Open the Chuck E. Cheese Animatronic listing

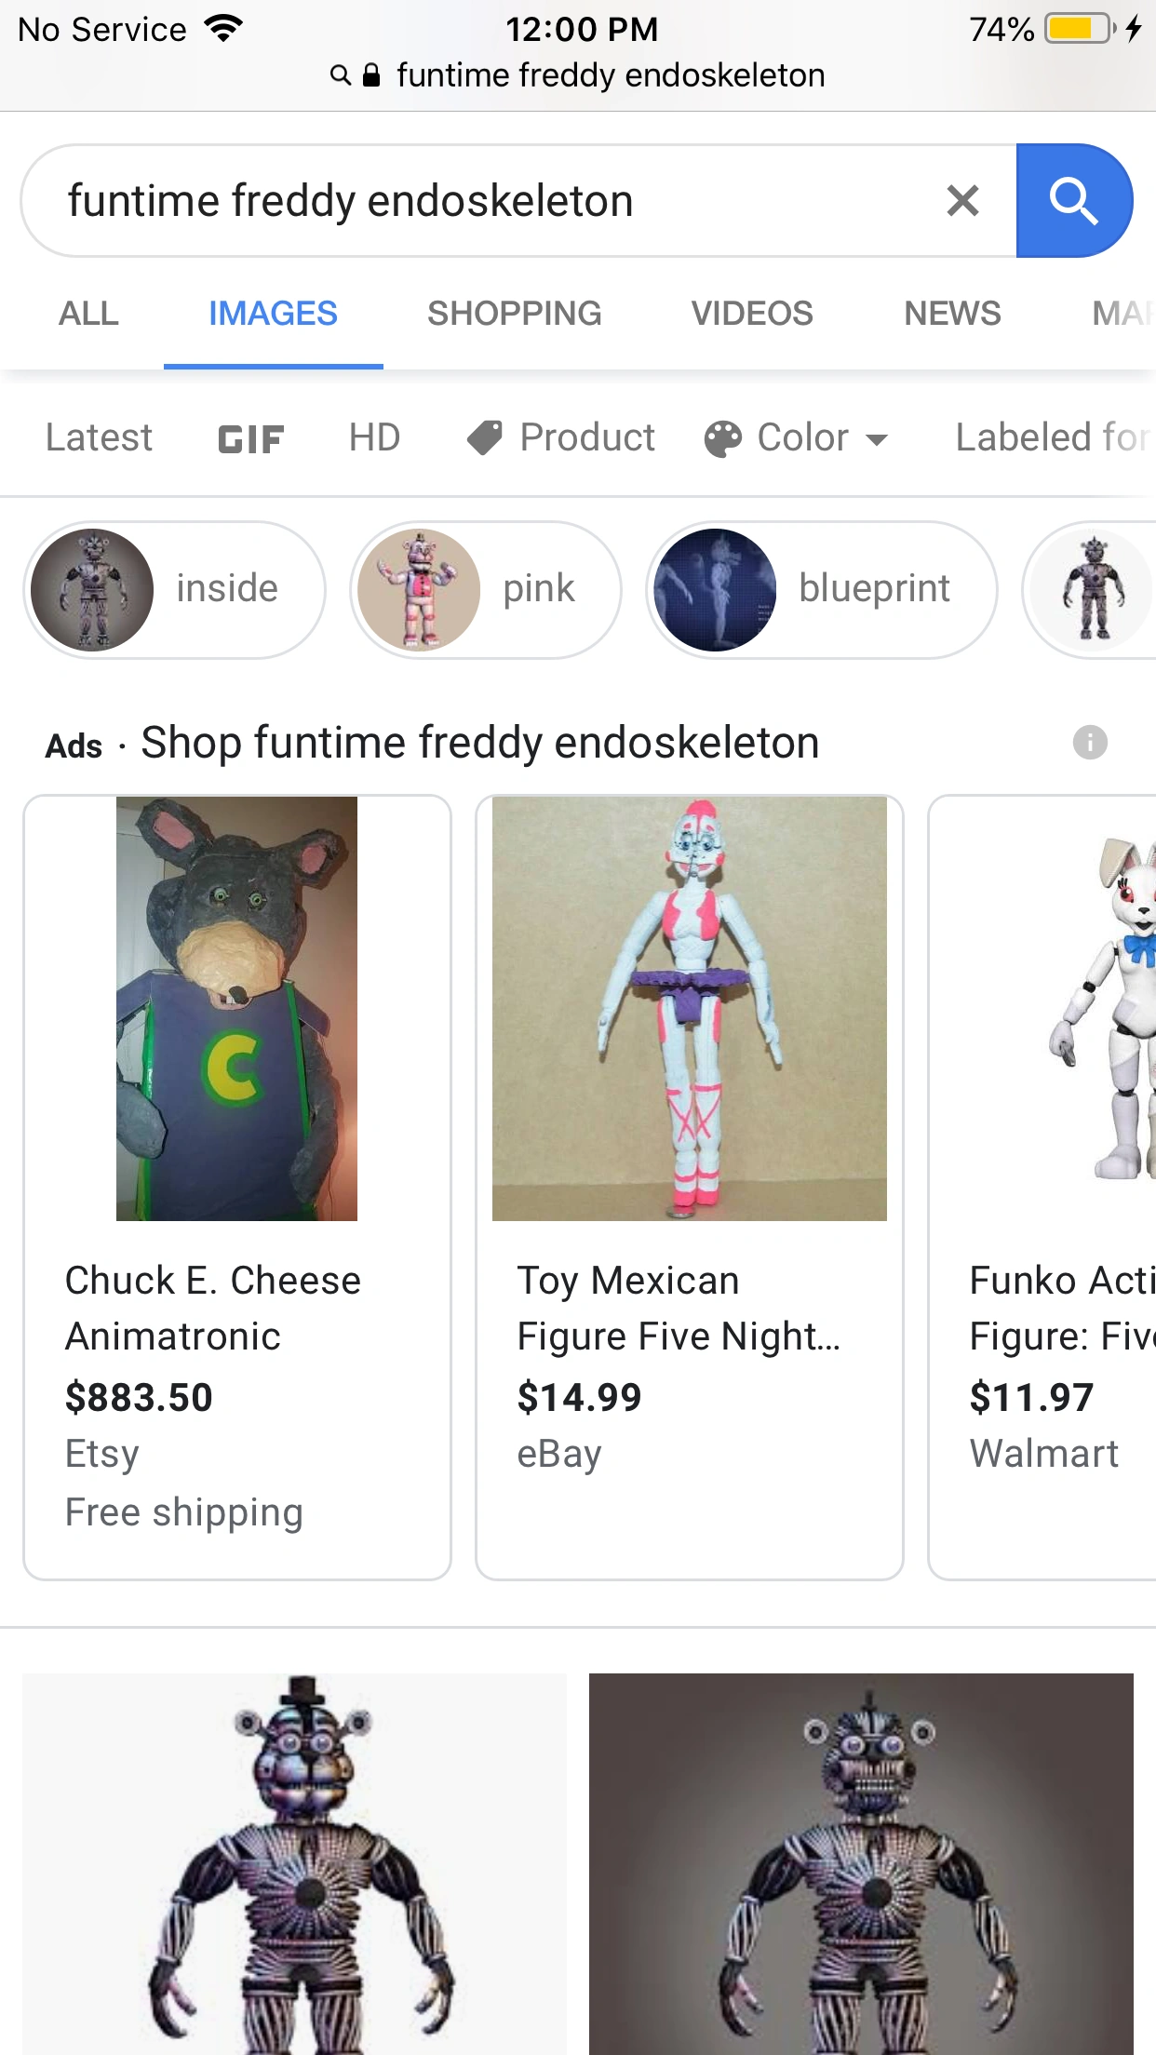237,1188
